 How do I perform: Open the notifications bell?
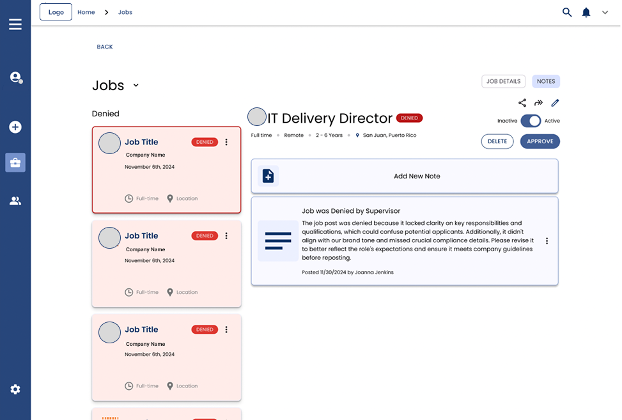586,12
